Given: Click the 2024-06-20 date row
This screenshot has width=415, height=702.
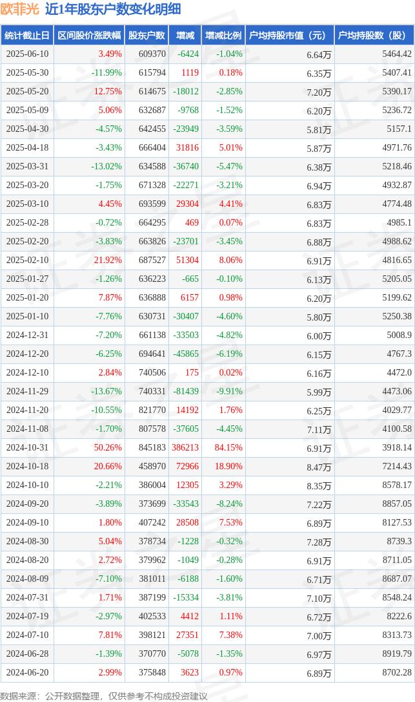Looking at the screenshot, I should tap(208, 672).
